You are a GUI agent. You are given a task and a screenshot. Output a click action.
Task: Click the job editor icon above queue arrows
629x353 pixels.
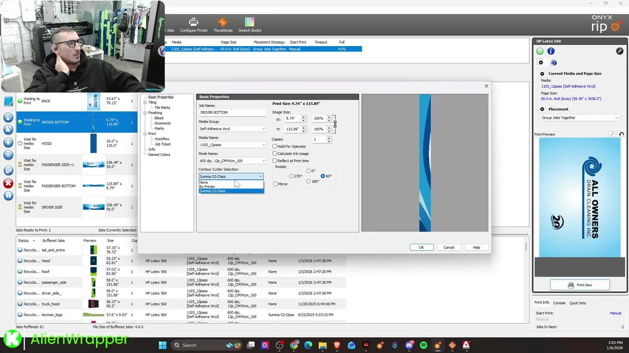point(8,102)
